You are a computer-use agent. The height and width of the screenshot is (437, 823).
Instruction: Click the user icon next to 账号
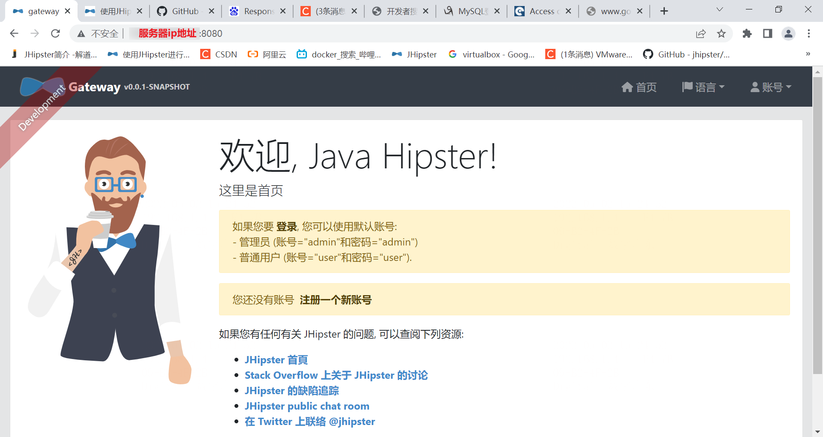[x=755, y=87]
